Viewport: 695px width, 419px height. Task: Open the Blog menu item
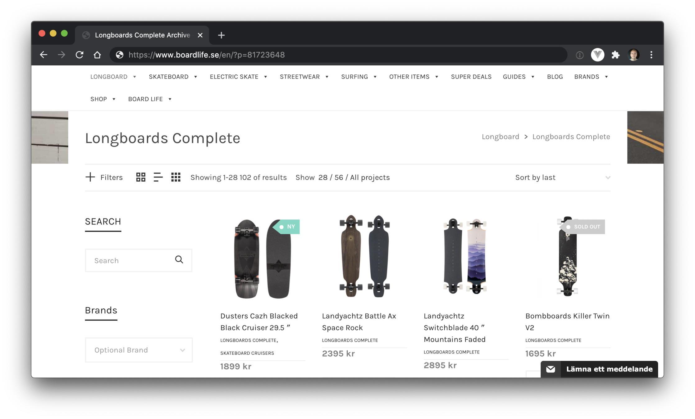coord(555,77)
